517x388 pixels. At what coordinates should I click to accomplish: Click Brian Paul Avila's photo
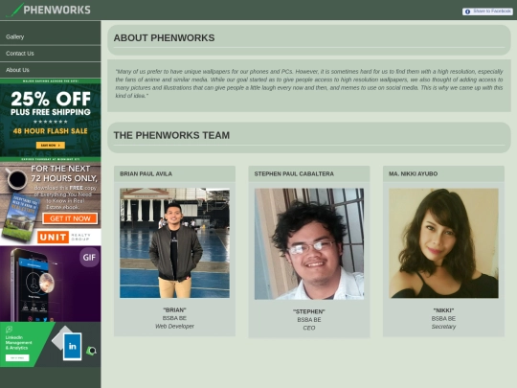pyautogui.click(x=175, y=243)
